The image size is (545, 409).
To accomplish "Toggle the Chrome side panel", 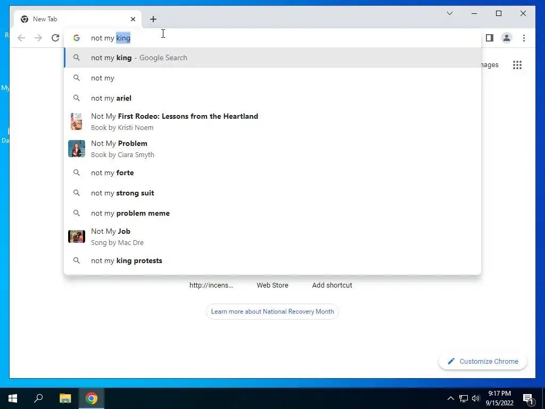I will point(490,38).
